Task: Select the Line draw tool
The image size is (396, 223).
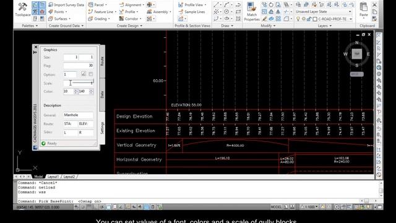Action: pos(217,5)
